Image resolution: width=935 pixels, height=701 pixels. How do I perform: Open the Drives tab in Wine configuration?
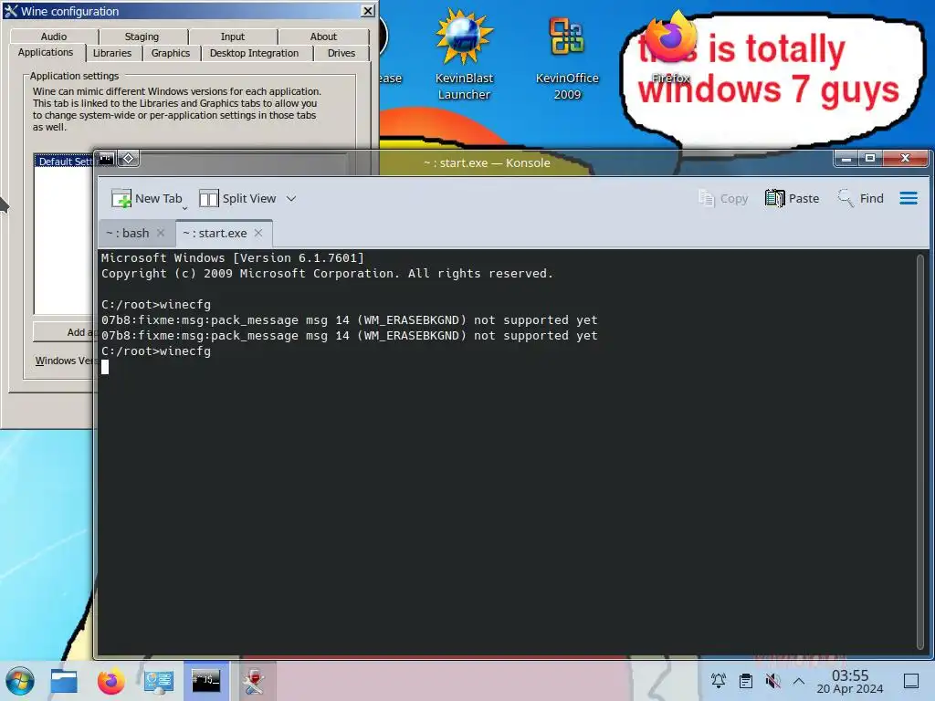pyautogui.click(x=341, y=53)
